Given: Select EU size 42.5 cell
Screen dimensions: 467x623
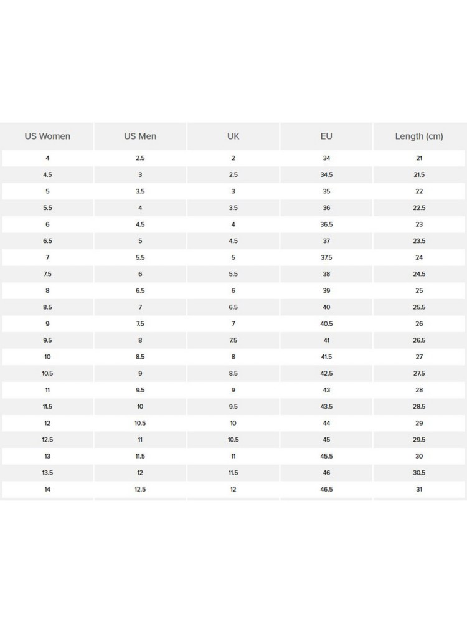Looking at the screenshot, I should (x=326, y=373).
